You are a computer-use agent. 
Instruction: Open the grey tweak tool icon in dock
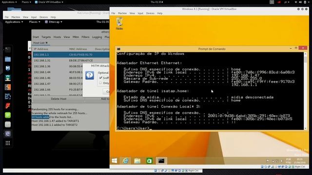(8, 124)
